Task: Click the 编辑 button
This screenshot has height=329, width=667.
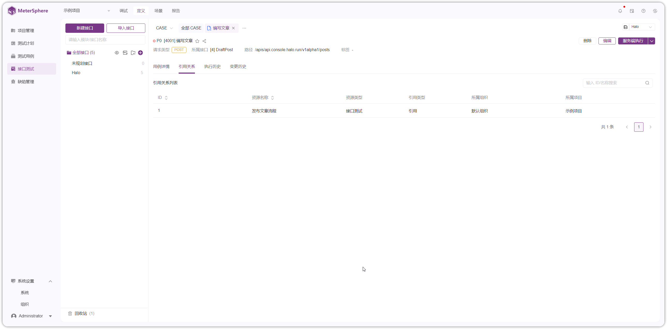Action: 607,41
